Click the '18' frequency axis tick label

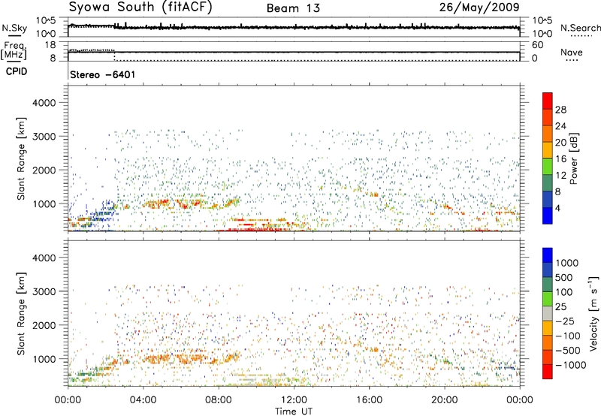(50, 45)
